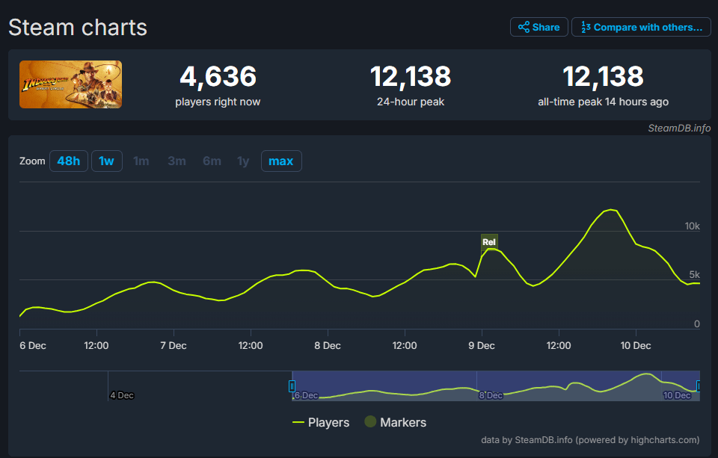Screen dimensions: 718x458
Task: Select the max zoom range
Action: [x=281, y=161]
